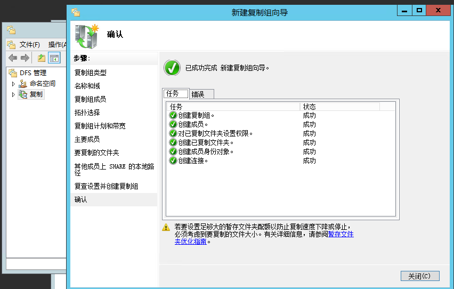Click the 确认 step in steps list
The height and width of the screenshot is (289, 454).
coord(114,199)
